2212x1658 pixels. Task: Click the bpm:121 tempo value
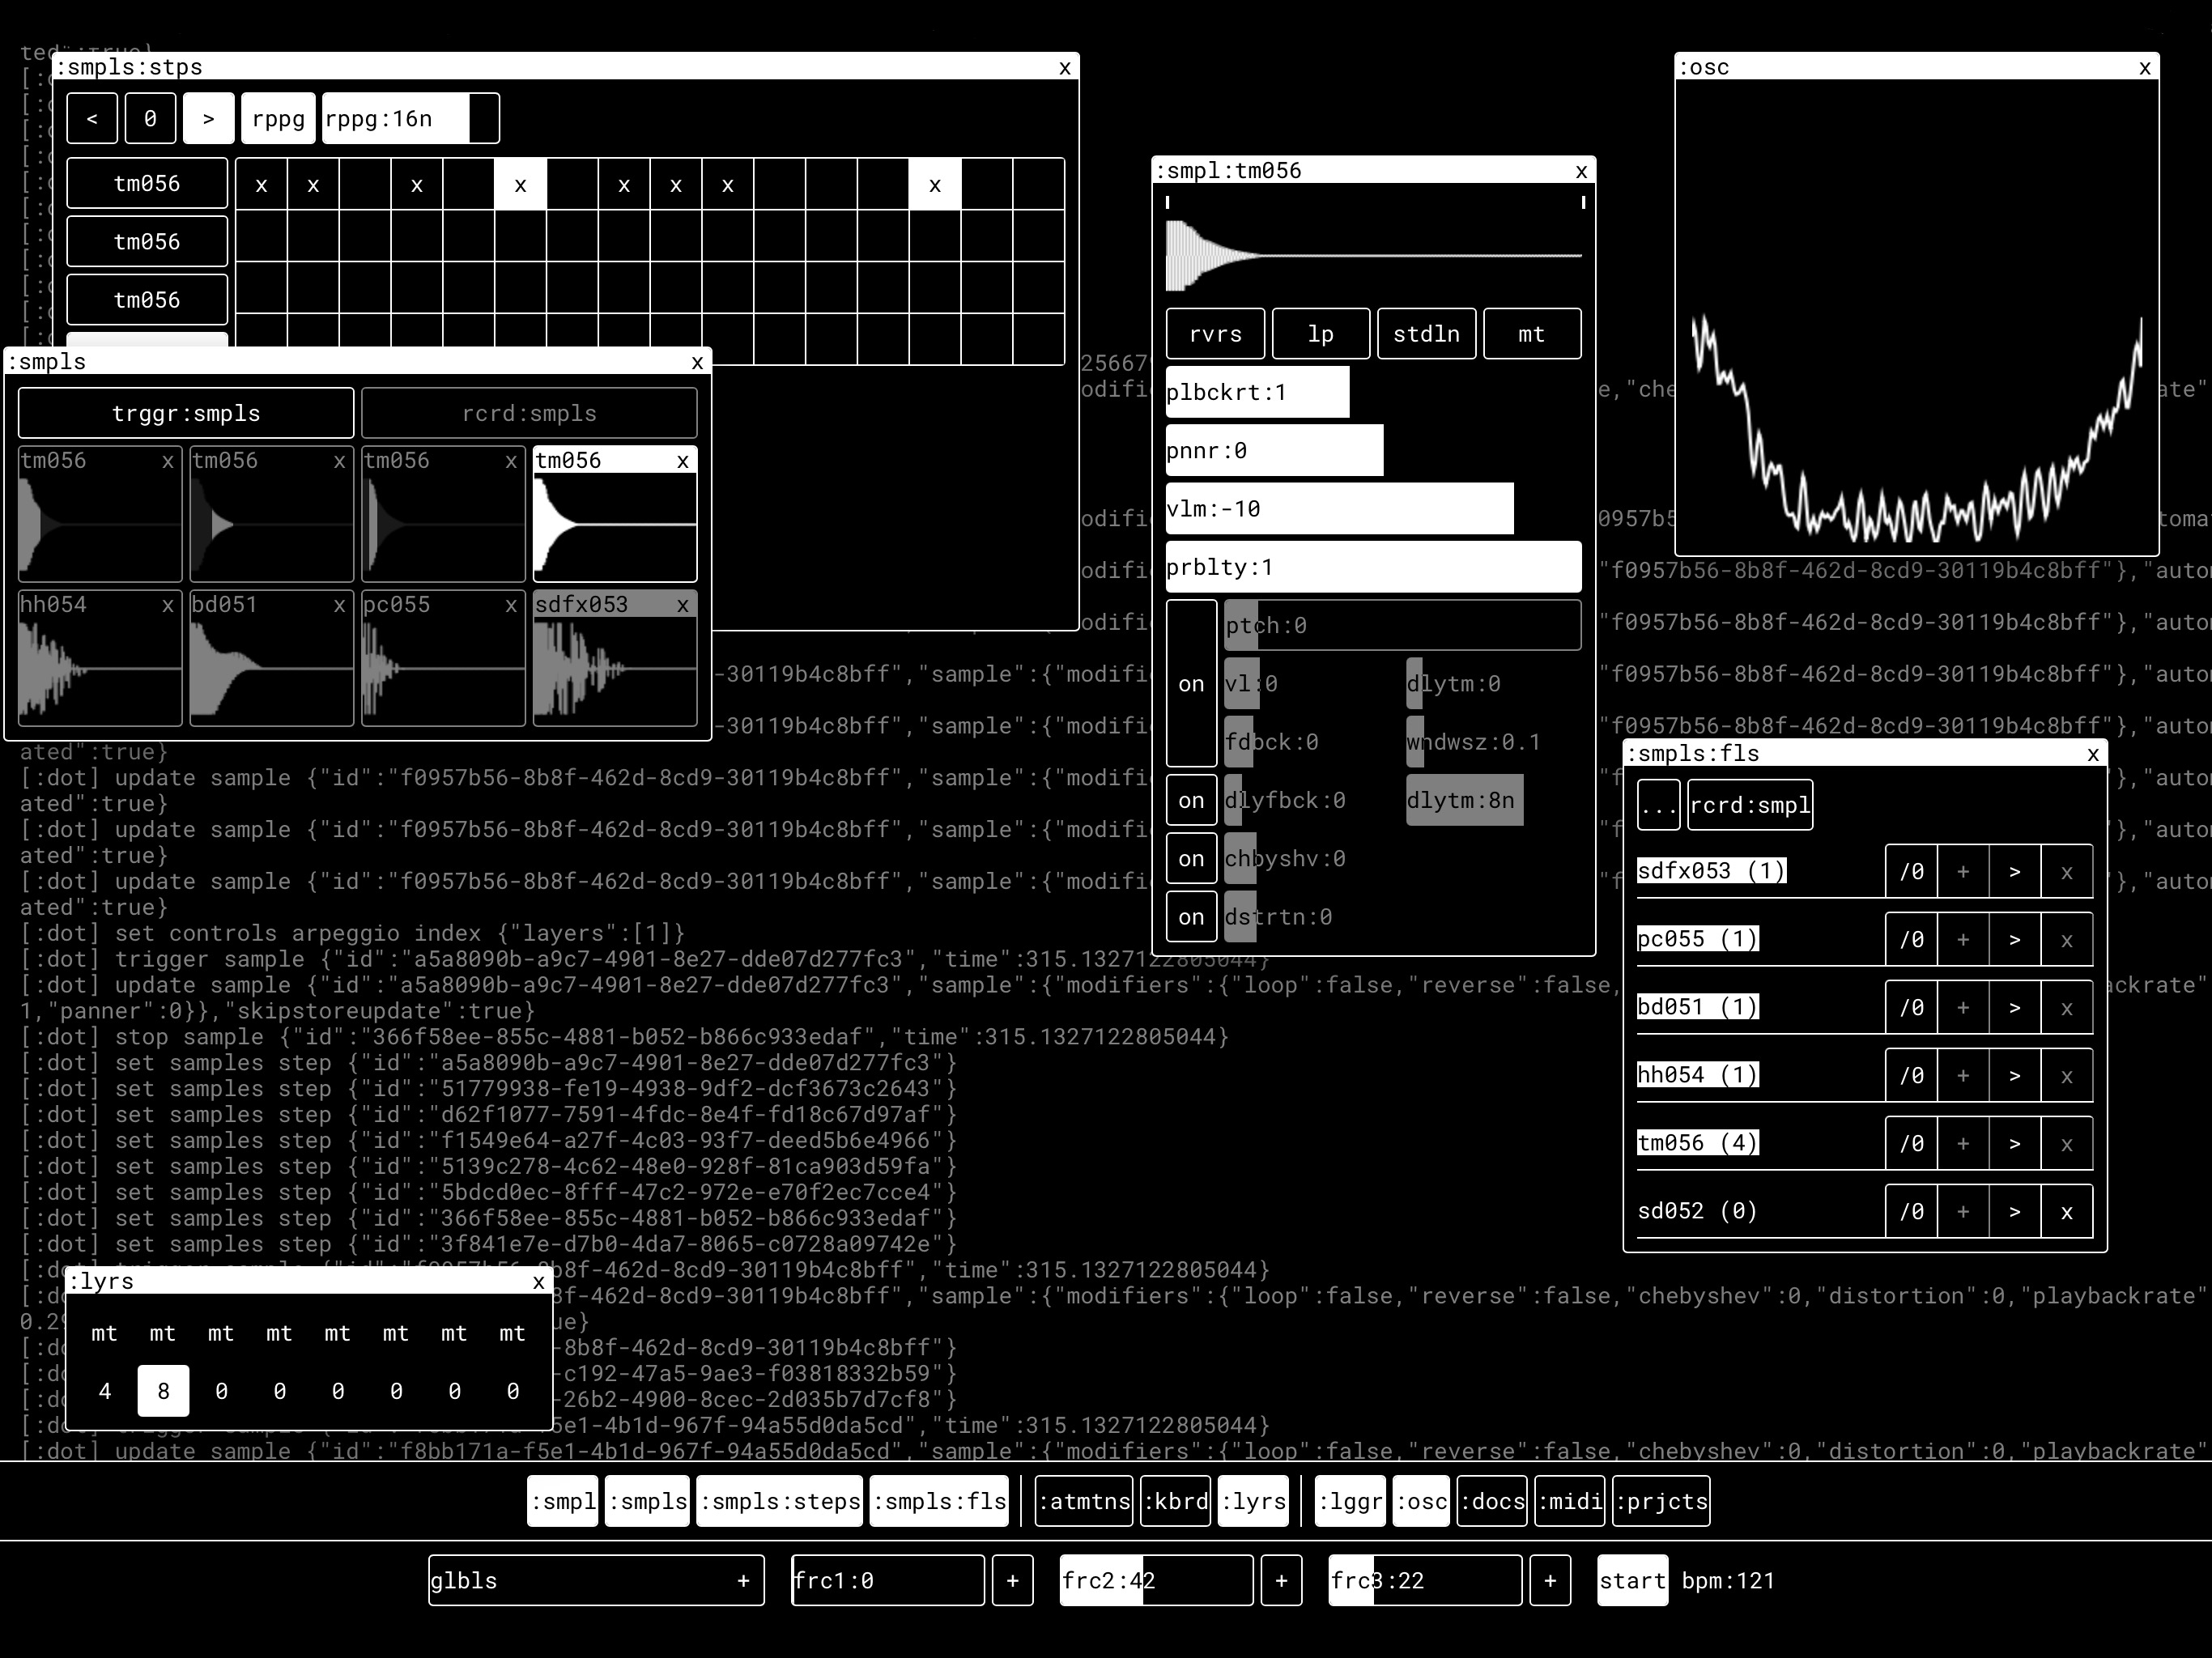(1728, 1581)
